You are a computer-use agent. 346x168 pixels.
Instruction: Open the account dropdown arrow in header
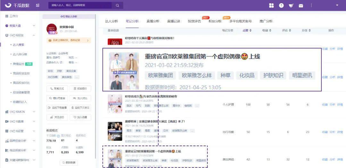click(x=337, y=5)
